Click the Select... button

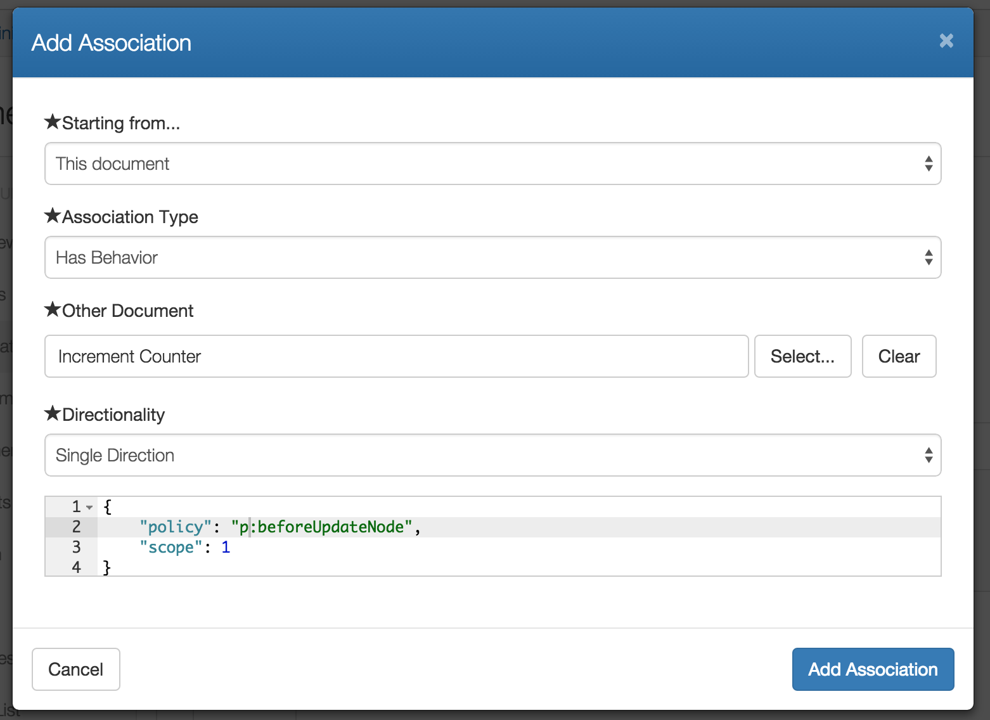coord(802,356)
